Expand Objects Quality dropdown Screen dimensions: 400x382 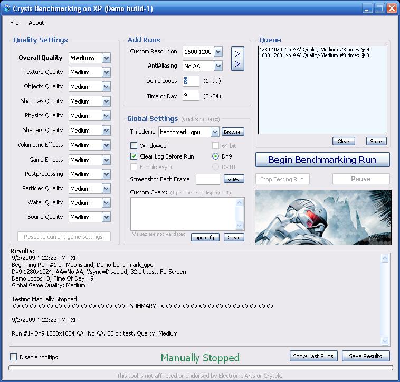pos(107,87)
